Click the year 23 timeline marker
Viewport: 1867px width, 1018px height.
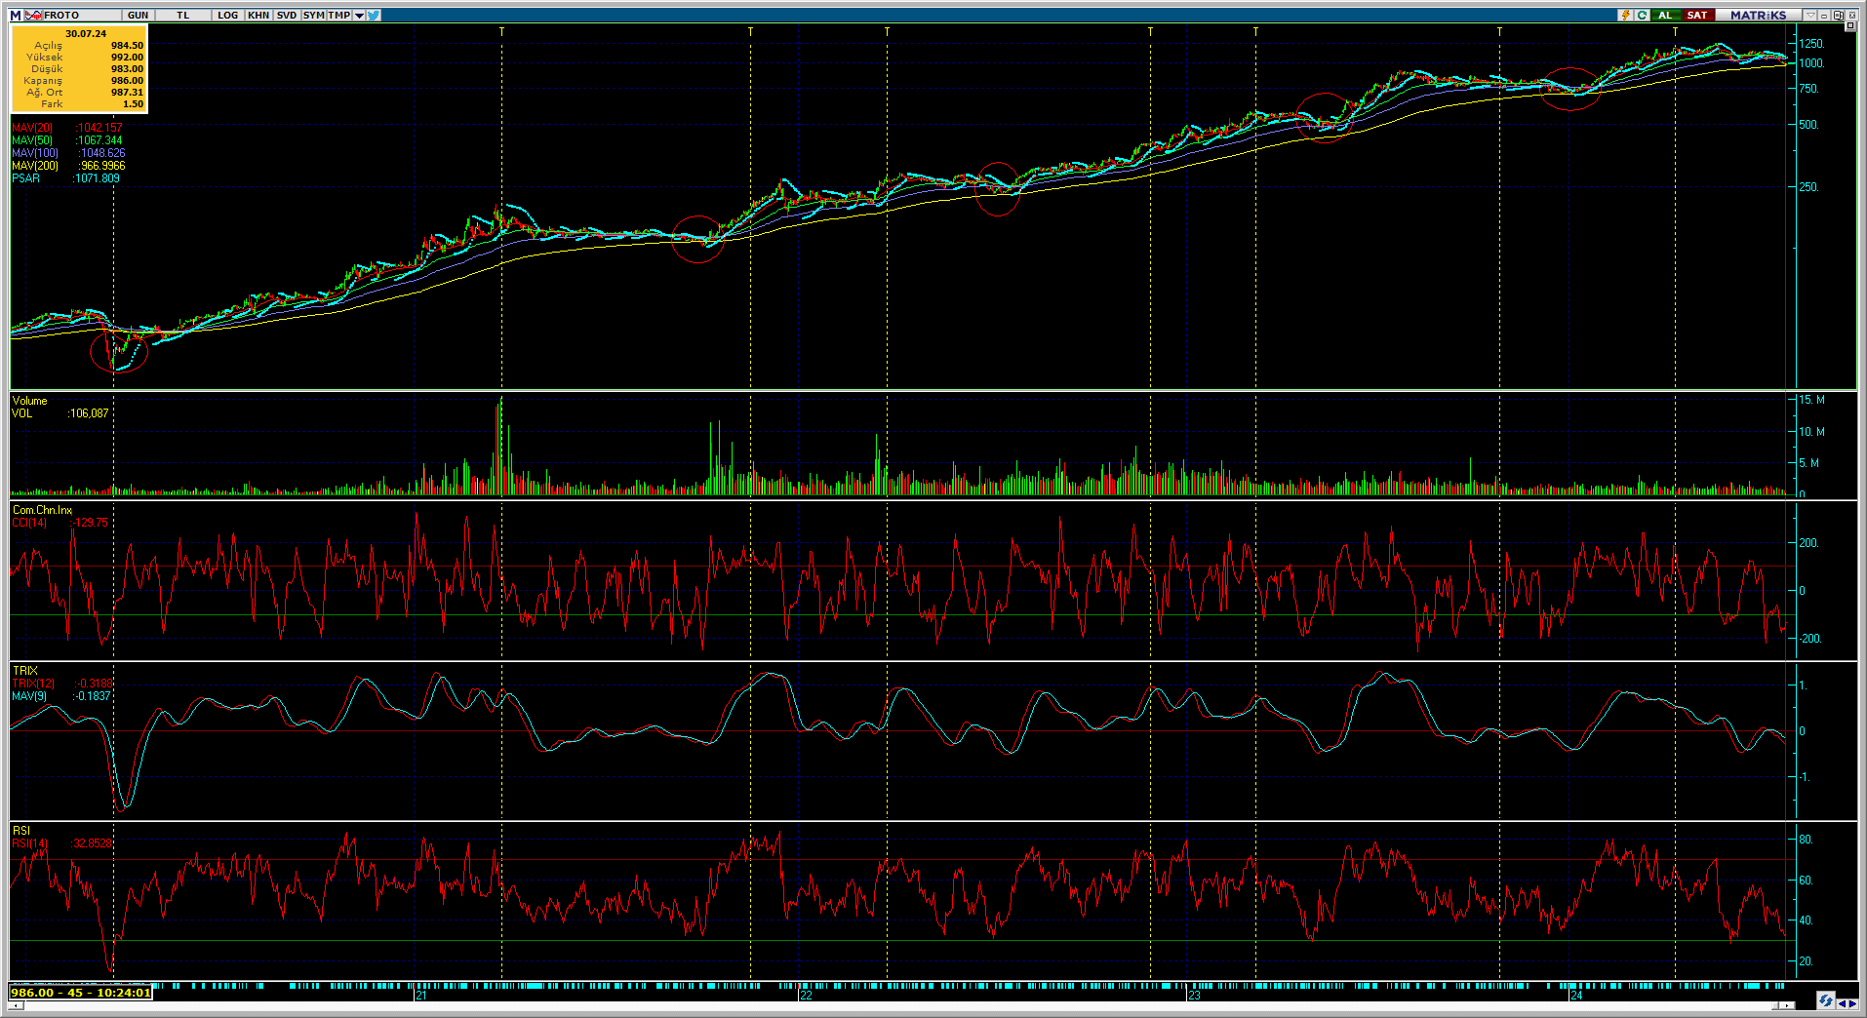click(1194, 996)
